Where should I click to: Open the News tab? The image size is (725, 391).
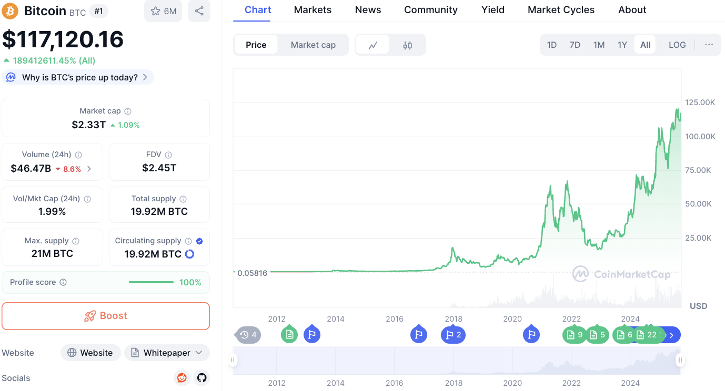pos(368,10)
